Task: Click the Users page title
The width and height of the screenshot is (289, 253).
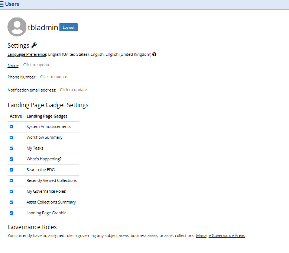Action: point(12,4)
